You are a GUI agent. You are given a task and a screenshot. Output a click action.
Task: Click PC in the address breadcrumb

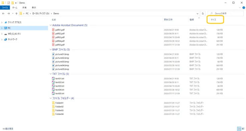coord(27,13)
